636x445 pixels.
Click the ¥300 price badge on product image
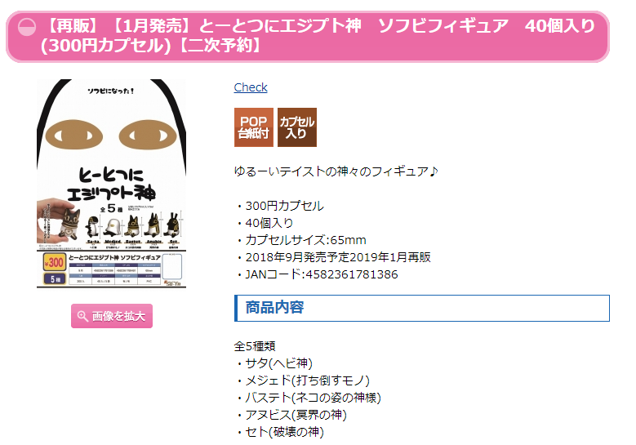55,262
